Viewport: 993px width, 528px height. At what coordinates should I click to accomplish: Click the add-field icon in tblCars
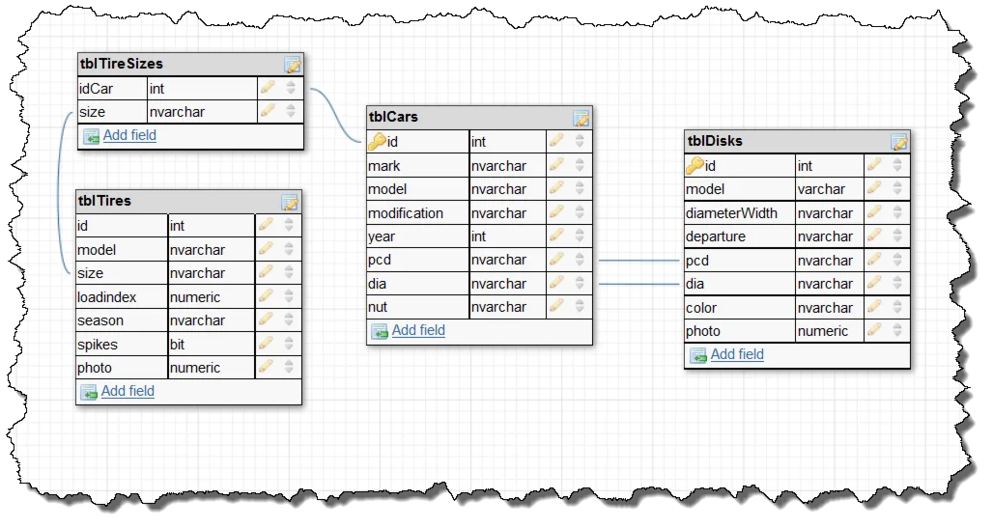(380, 331)
